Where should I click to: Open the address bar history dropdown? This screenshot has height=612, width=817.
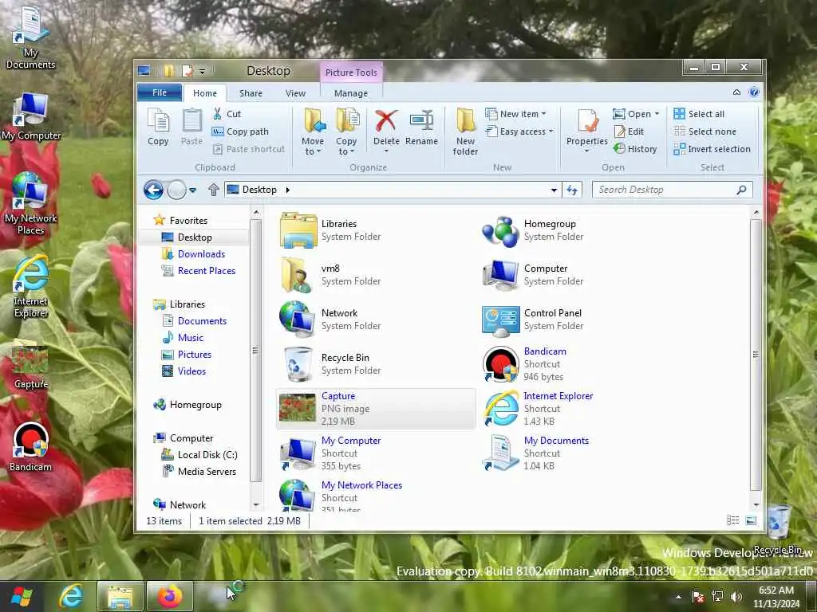[554, 190]
